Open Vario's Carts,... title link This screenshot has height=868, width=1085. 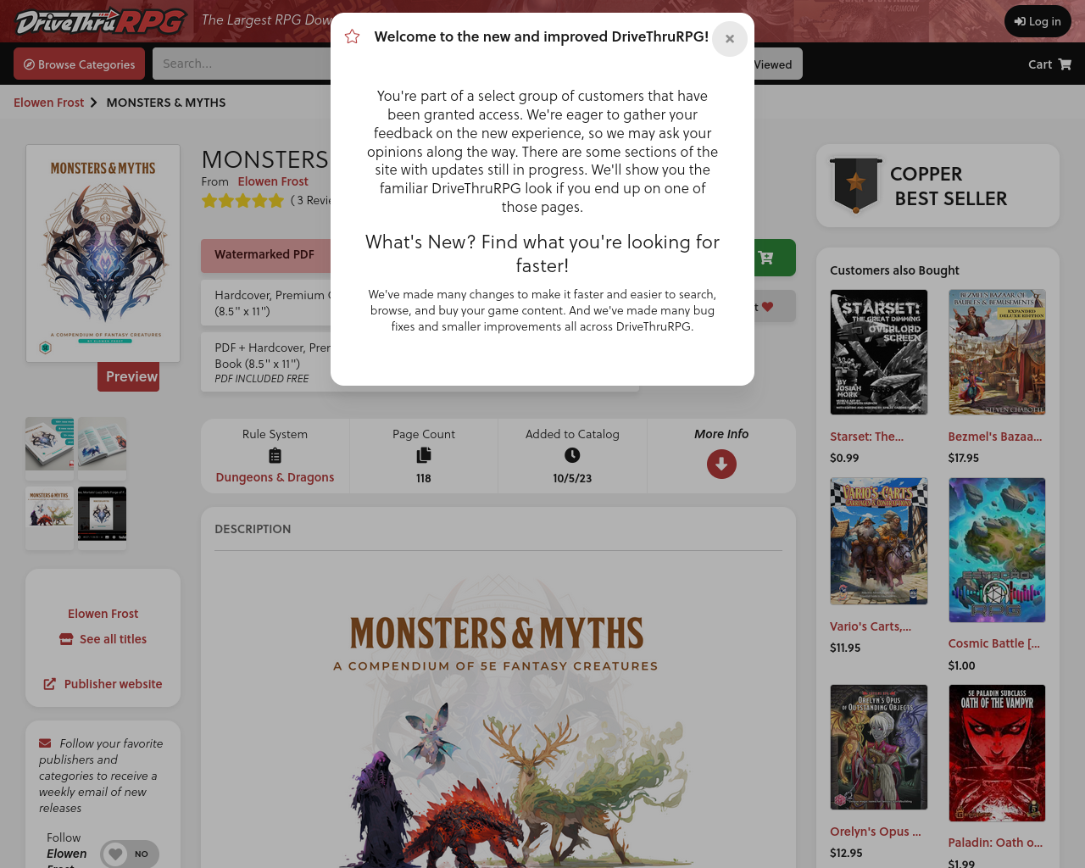tap(871, 626)
